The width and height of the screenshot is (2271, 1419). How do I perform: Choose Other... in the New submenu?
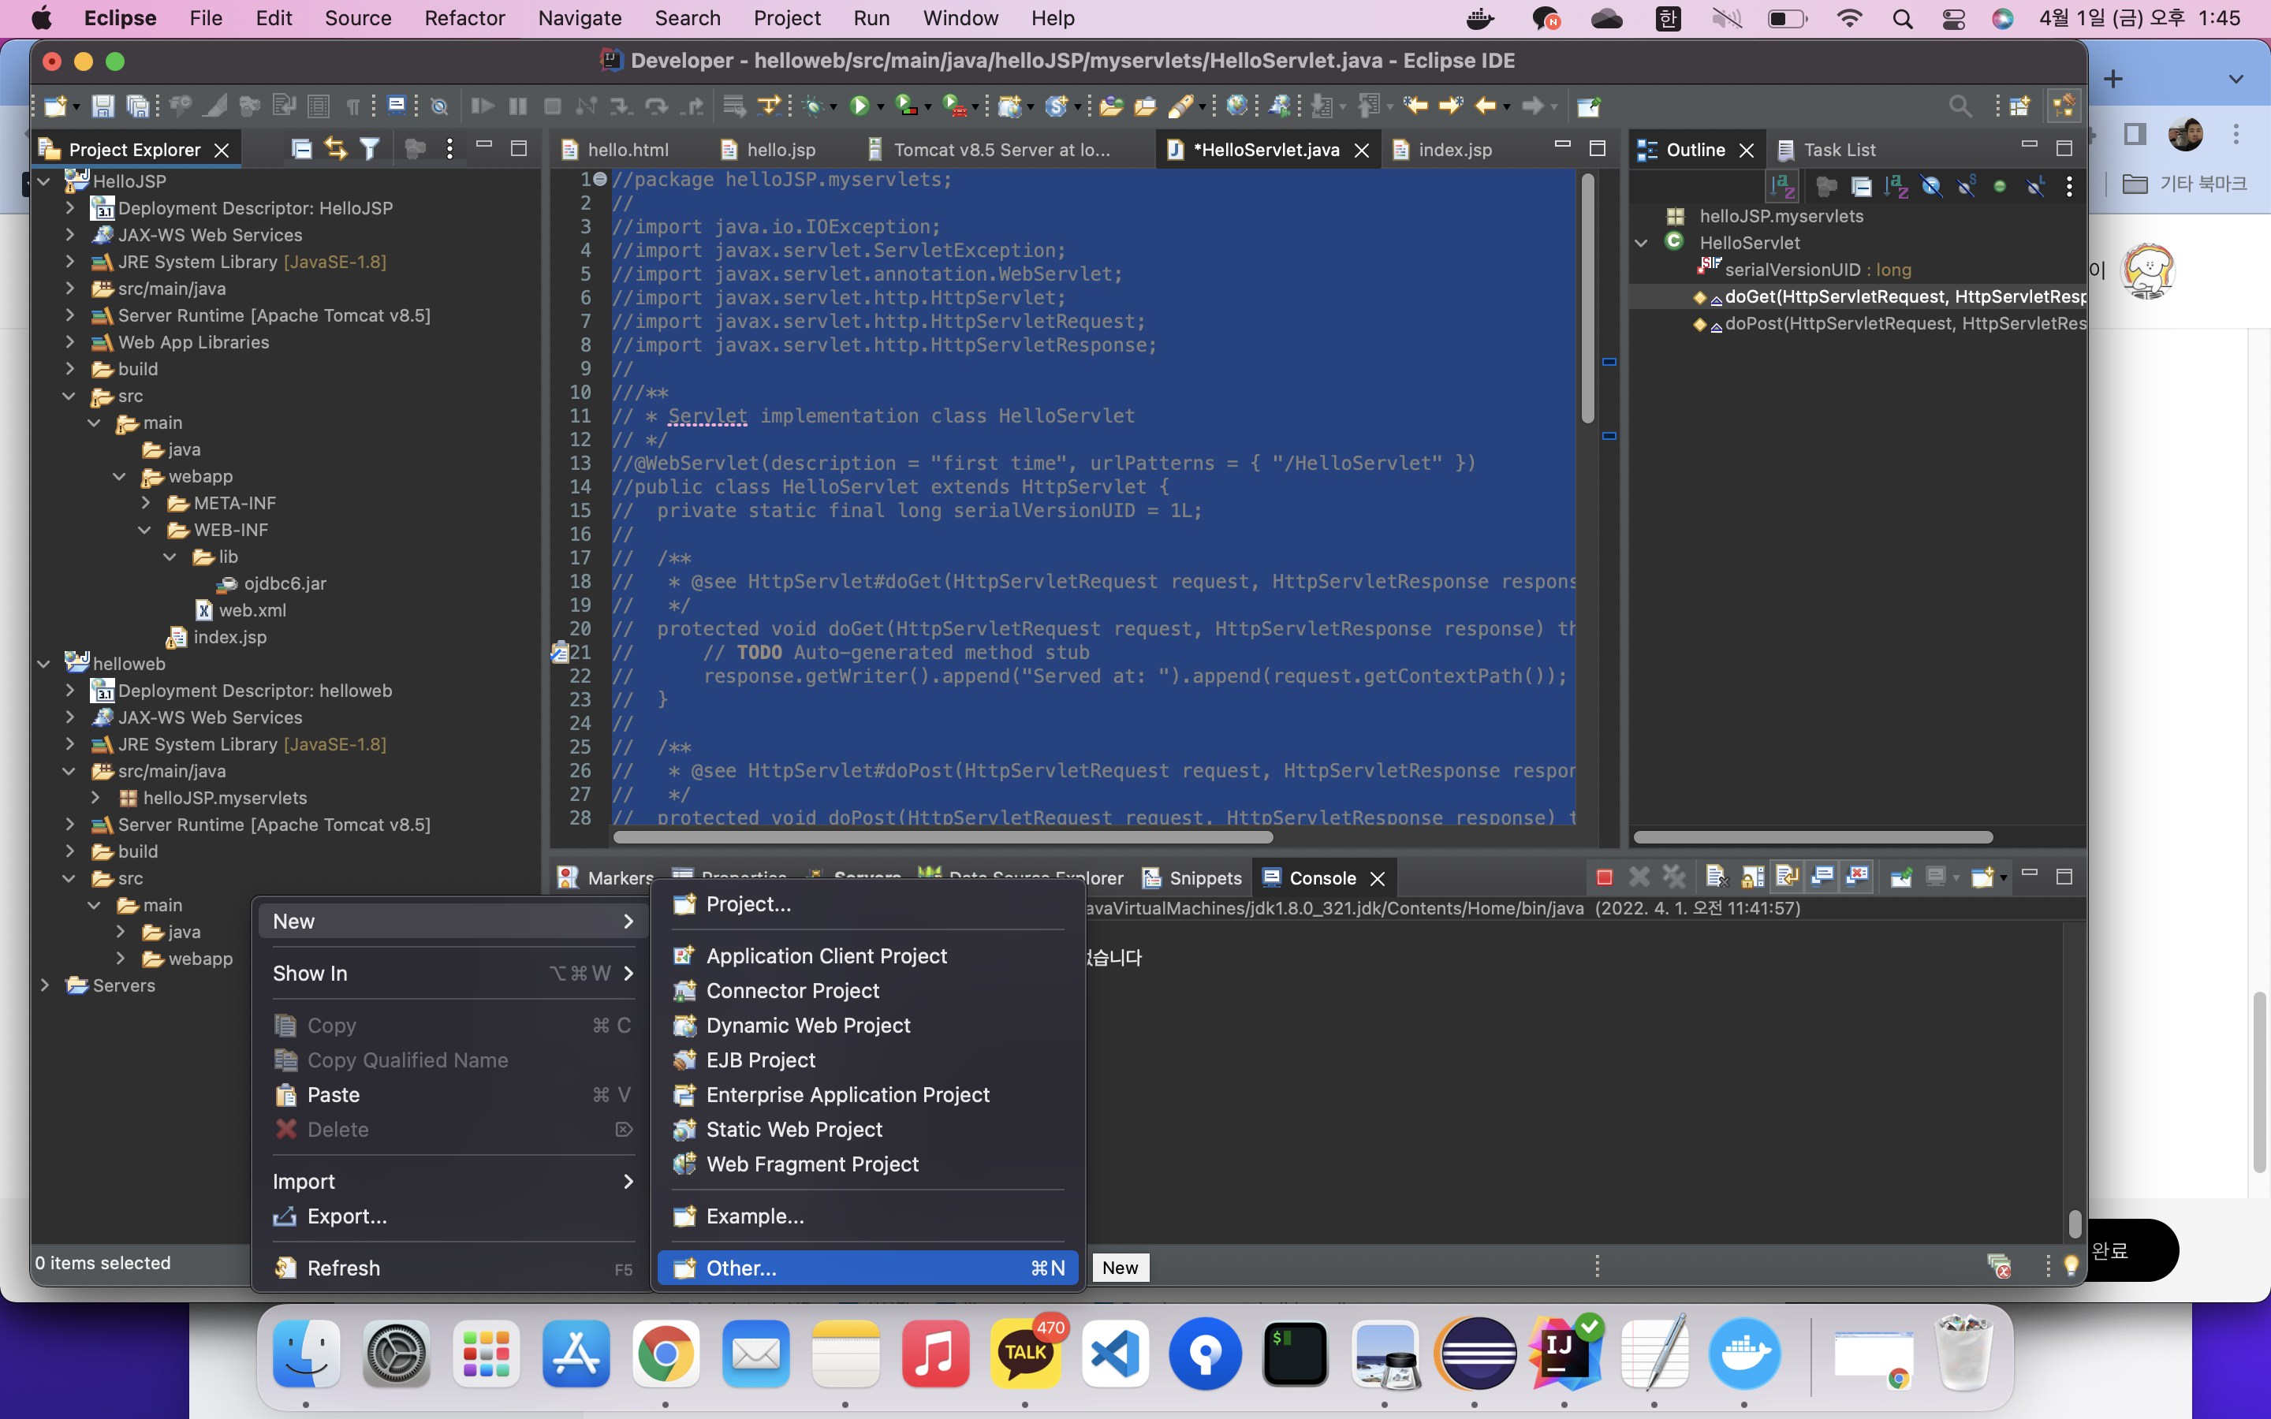tap(740, 1268)
